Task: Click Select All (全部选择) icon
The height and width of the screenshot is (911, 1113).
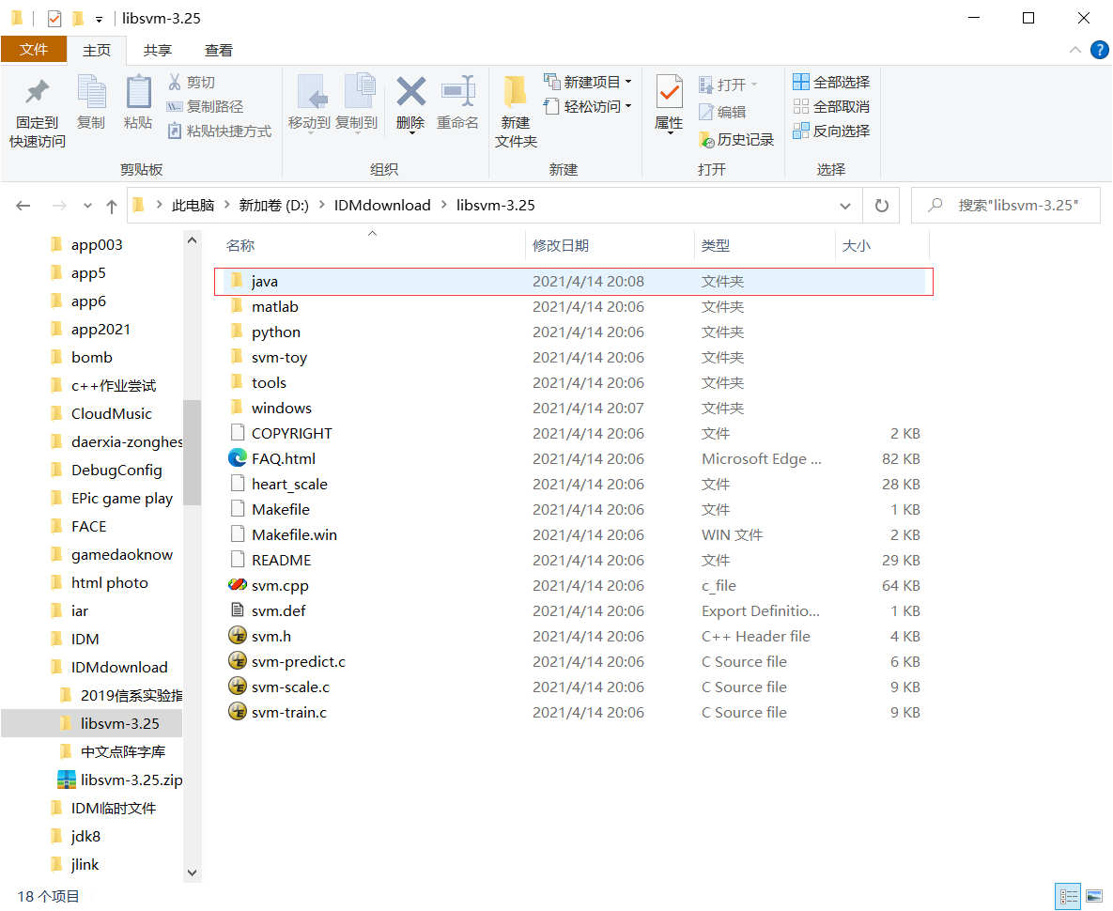Action: click(x=800, y=83)
